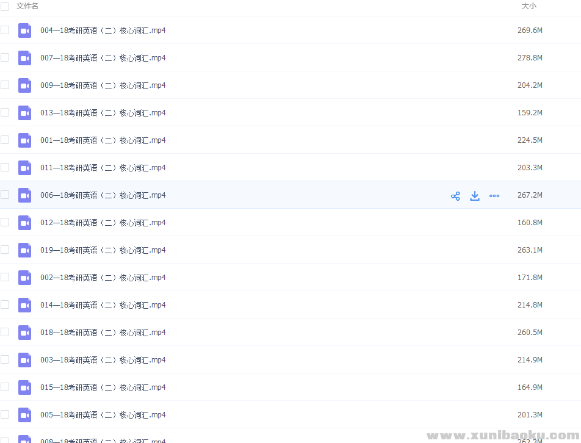The image size is (581, 443).
Task: Tick the checkbox for file 014
Action: point(5,304)
